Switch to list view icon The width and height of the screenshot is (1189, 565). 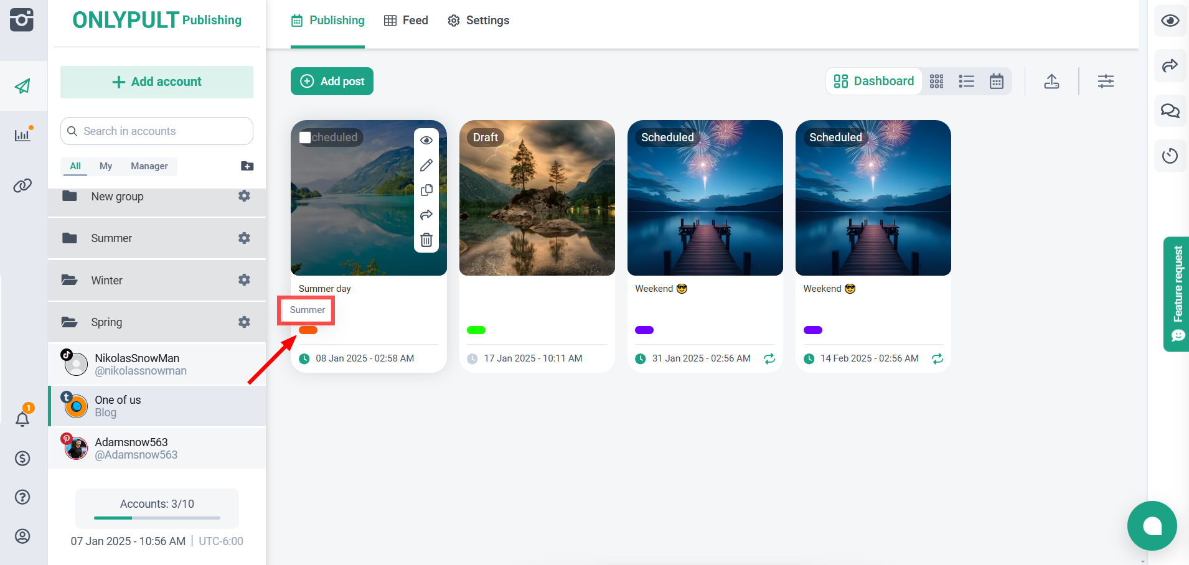point(966,82)
